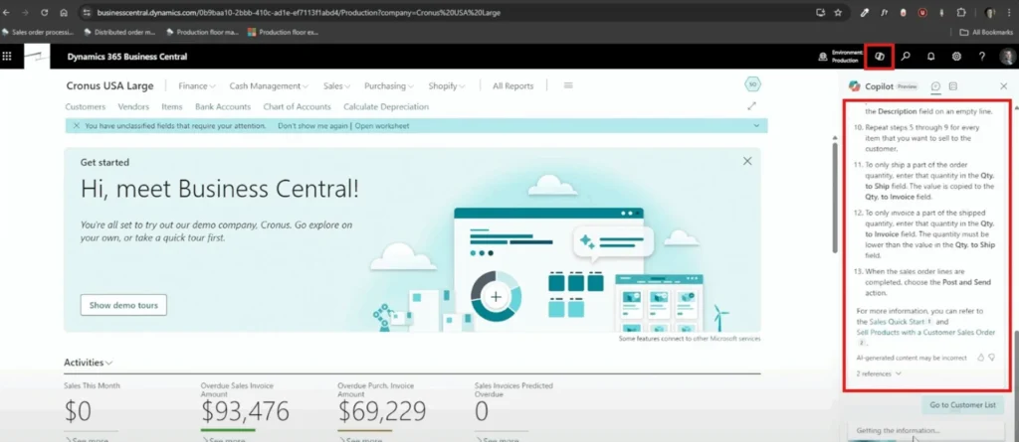
Task: Click the browser address bar URL
Action: pyautogui.click(x=299, y=12)
